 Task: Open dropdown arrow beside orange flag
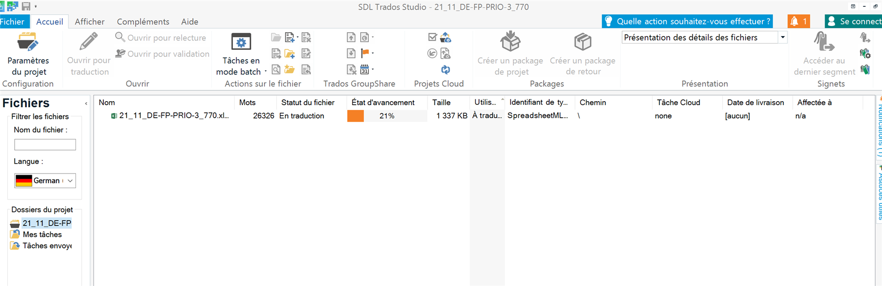(x=373, y=53)
